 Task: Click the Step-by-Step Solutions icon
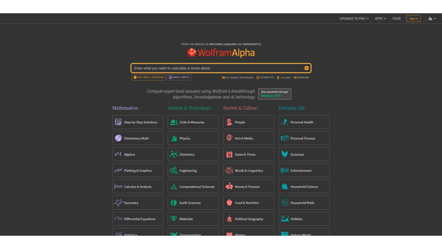point(118,122)
